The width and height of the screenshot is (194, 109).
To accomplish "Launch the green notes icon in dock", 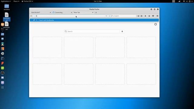I will click(2, 68).
